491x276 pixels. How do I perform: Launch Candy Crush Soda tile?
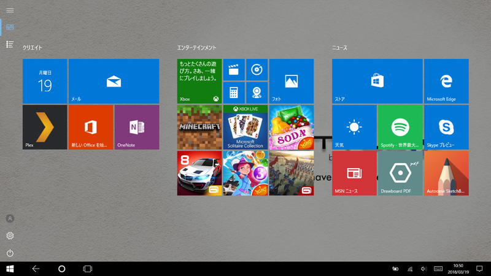[291, 127]
